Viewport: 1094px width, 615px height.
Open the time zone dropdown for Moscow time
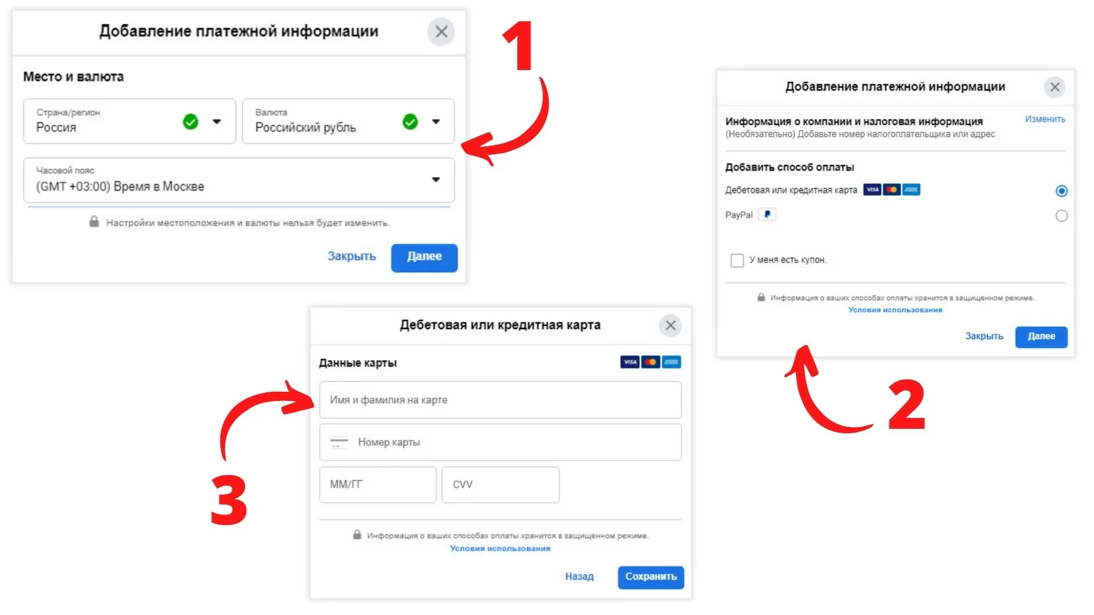(x=436, y=180)
